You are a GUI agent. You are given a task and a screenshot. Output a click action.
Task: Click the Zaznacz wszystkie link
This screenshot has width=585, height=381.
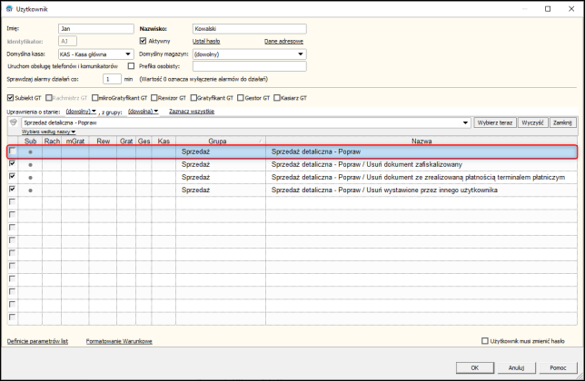click(192, 112)
